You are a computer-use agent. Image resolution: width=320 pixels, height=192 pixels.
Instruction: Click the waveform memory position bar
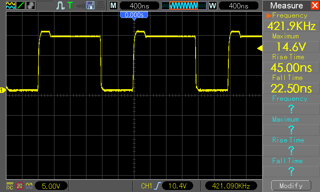point(184,6)
